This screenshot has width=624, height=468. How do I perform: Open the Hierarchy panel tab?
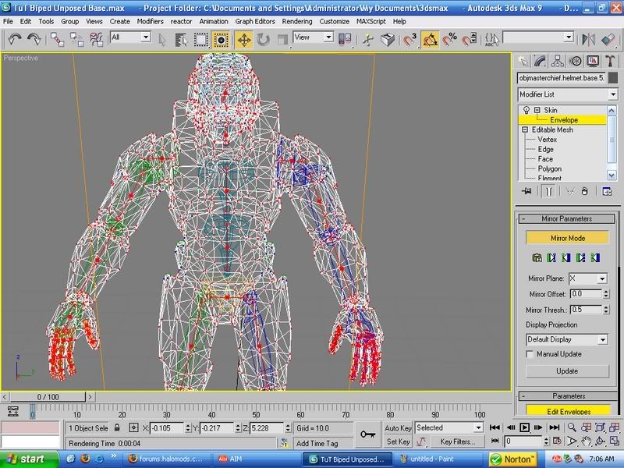pos(558,62)
